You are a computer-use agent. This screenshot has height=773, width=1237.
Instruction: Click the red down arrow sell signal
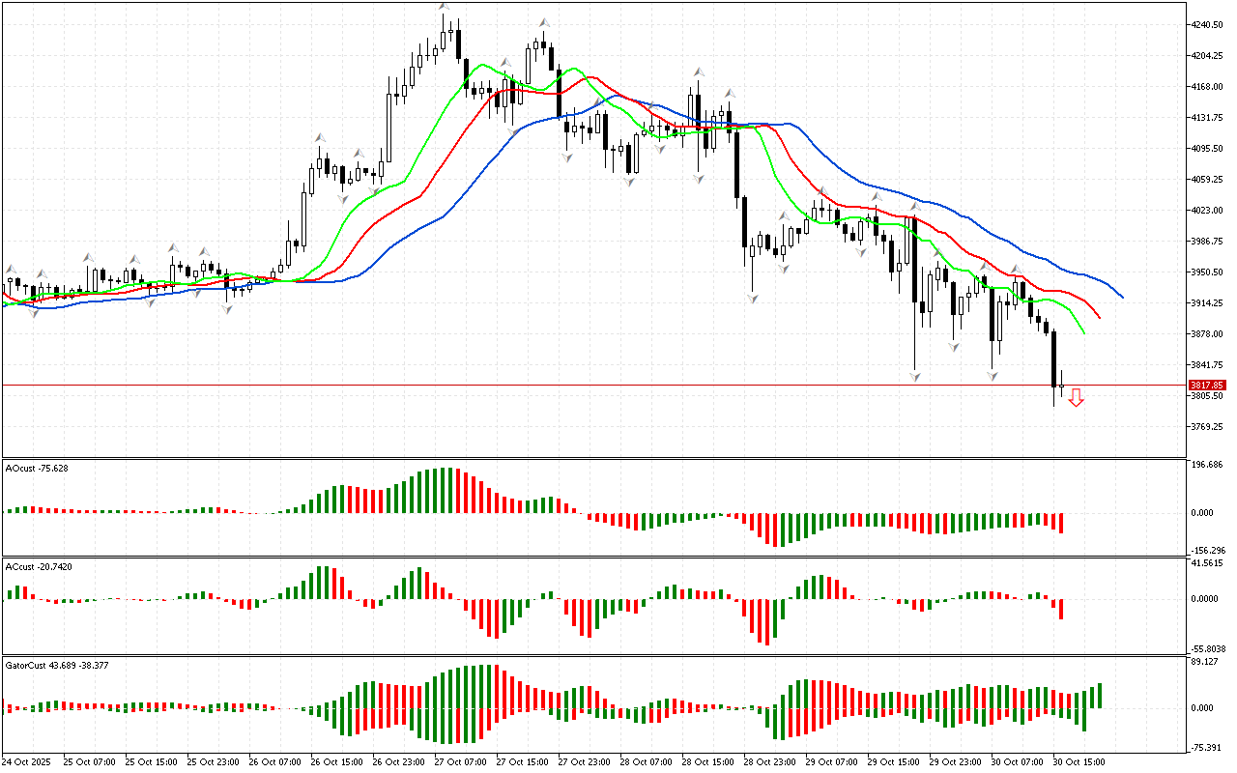[x=1076, y=397]
